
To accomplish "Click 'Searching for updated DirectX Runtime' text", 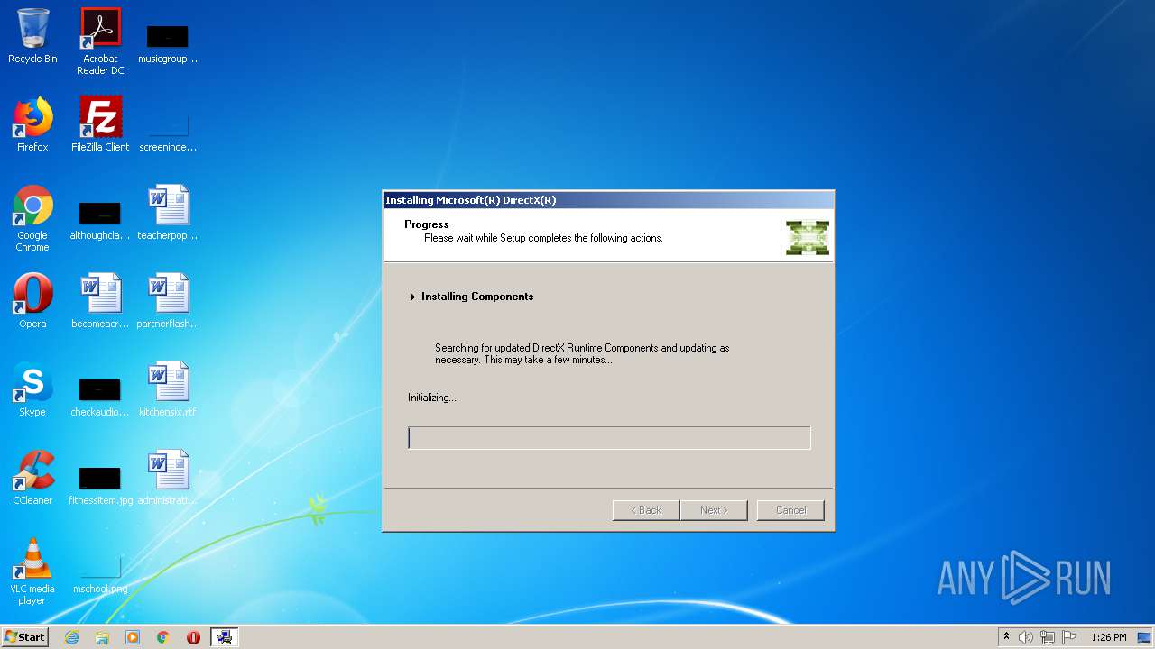I will pos(582,353).
